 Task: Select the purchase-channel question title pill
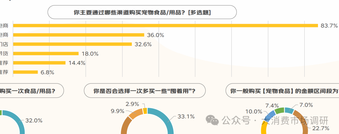click(x=142, y=13)
